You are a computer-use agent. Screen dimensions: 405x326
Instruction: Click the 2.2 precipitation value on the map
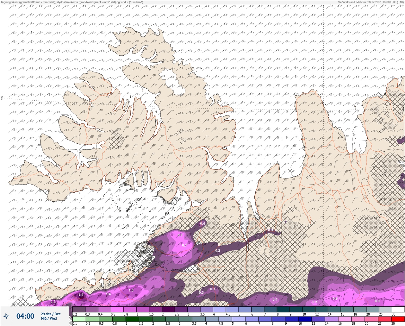(53, 302)
